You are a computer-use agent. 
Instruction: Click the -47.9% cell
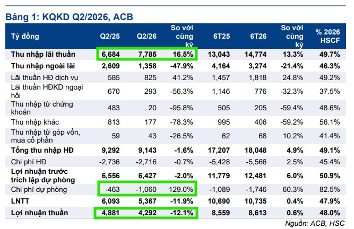pos(182,66)
